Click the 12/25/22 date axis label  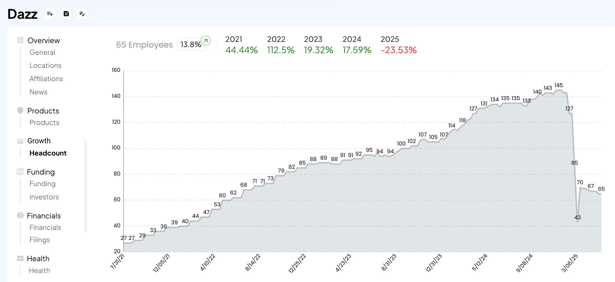(297, 263)
